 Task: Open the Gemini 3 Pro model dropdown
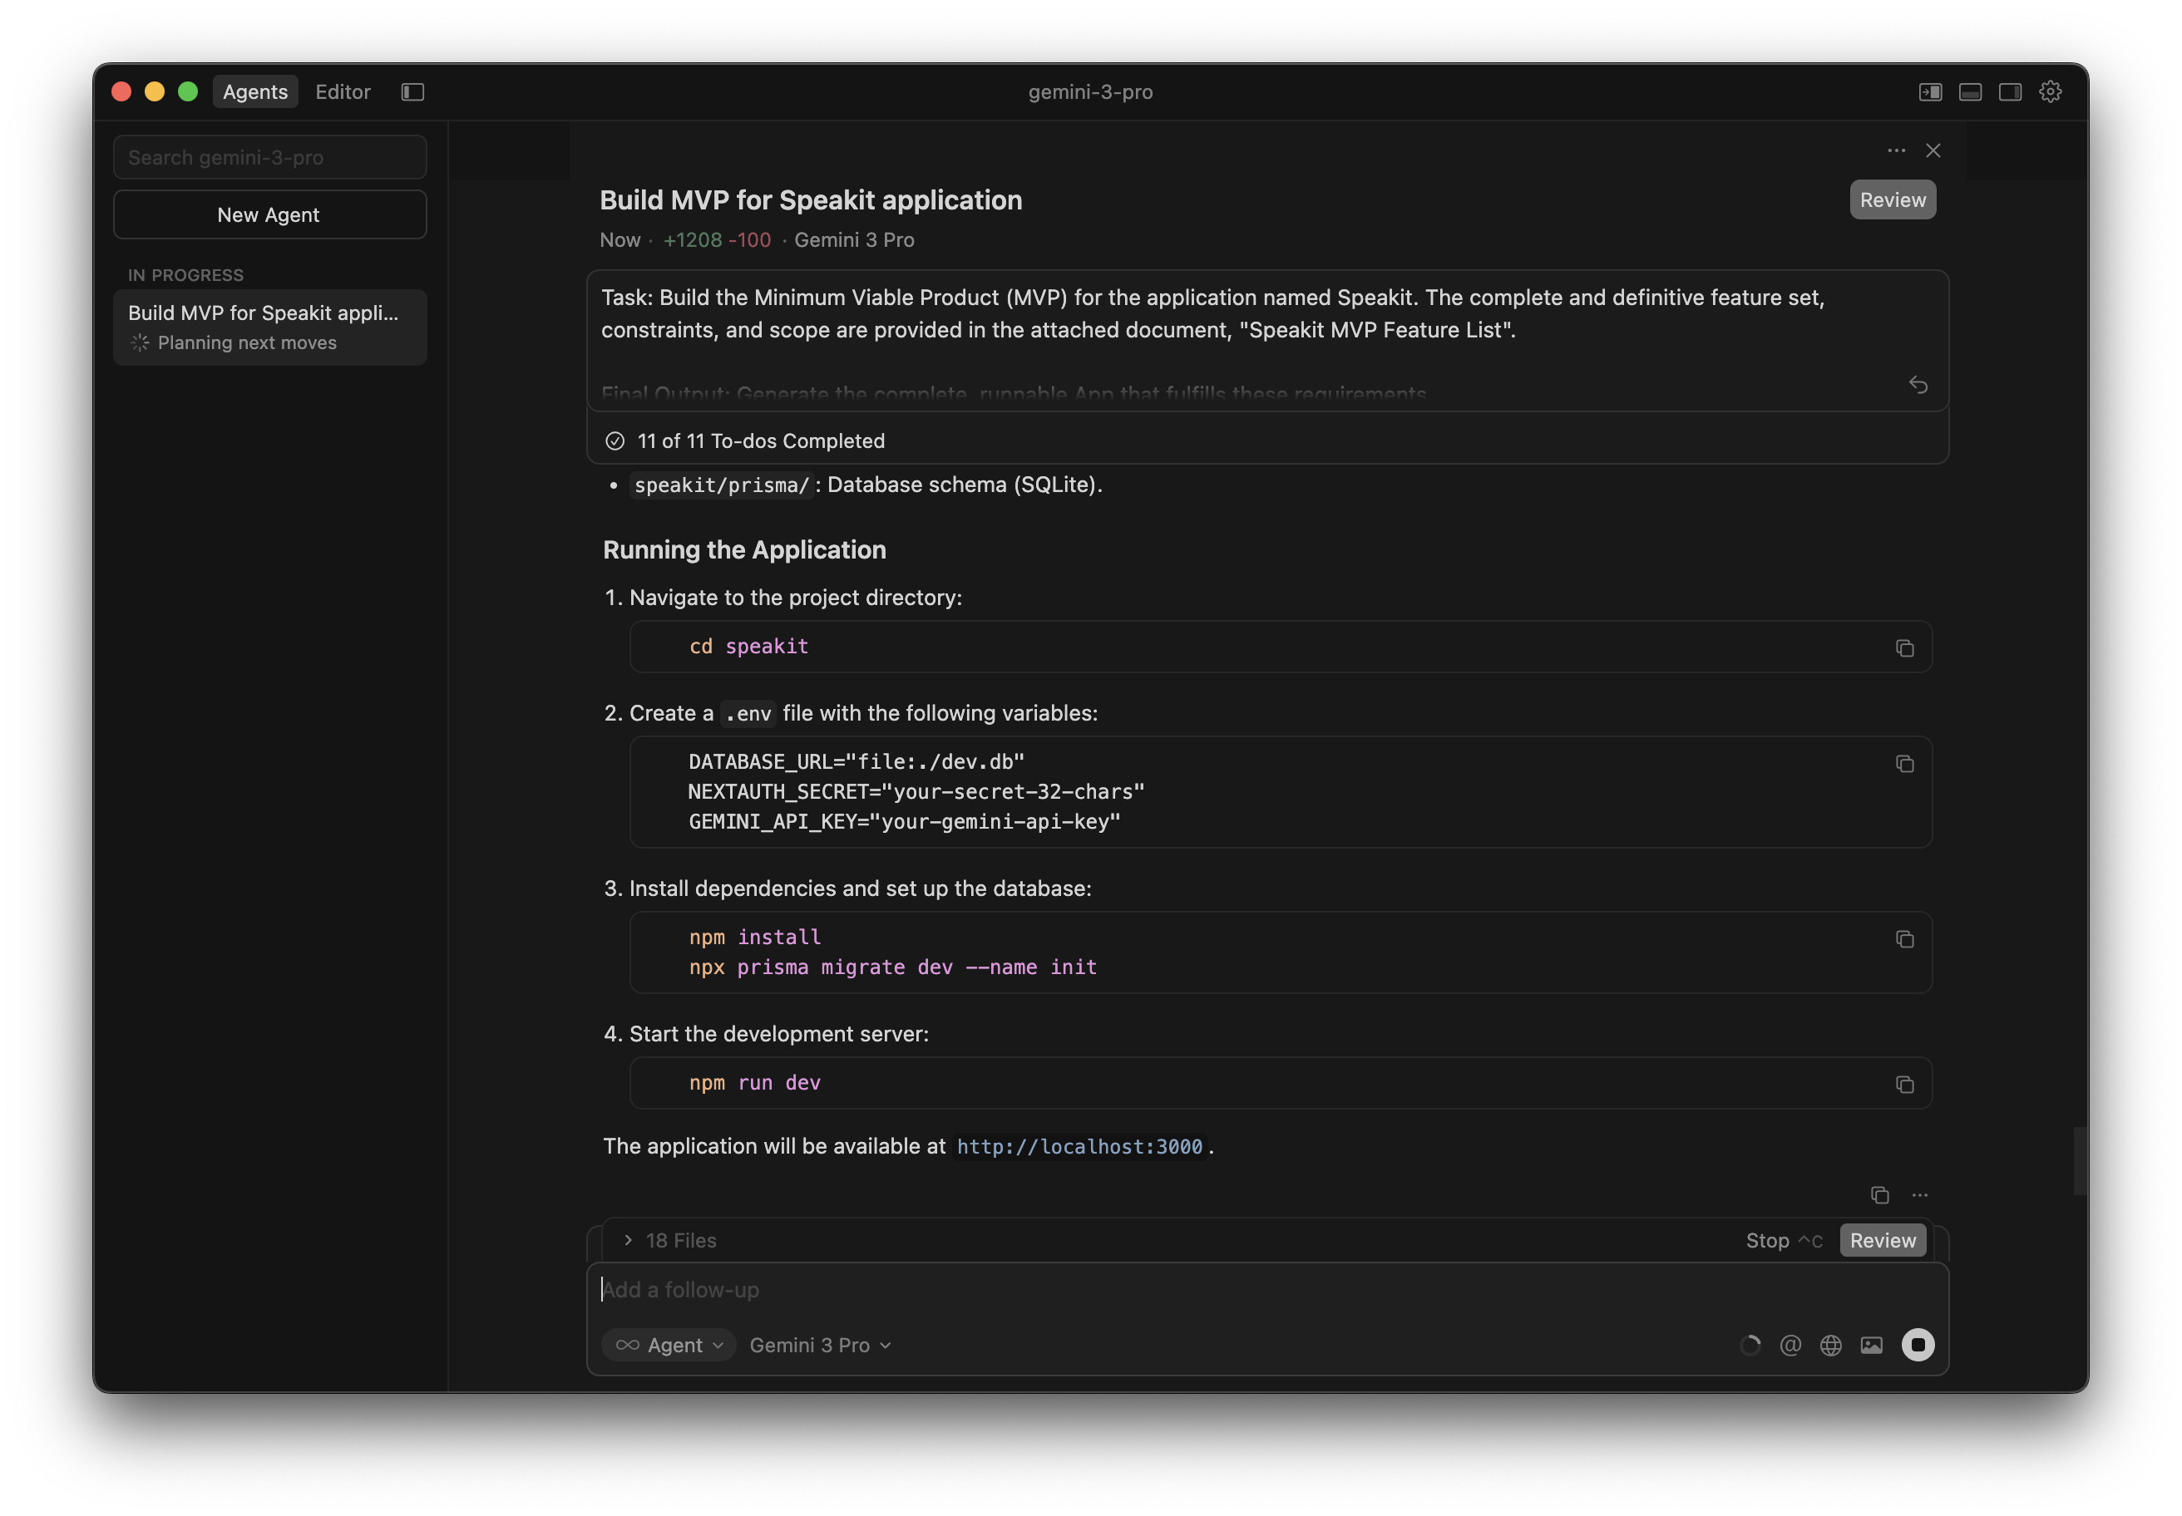click(820, 1345)
